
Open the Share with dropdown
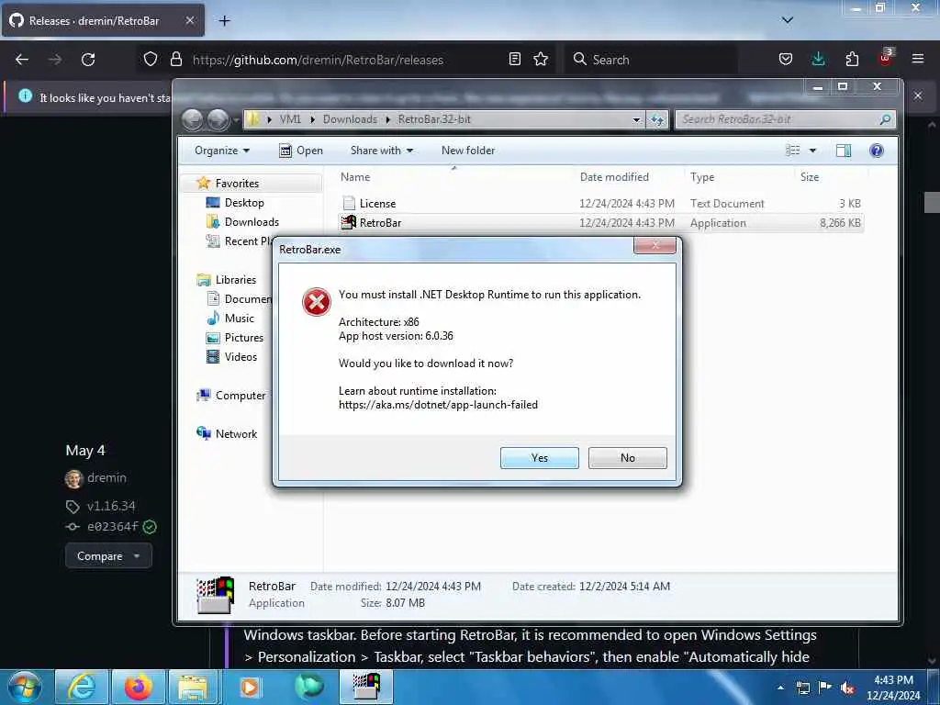point(382,151)
